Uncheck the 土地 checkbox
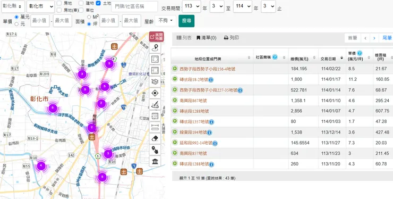This screenshot has height=199, width=393. click(98, 3)
